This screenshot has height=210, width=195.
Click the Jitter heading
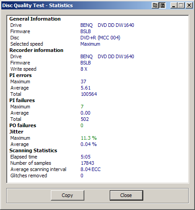click(x=17, y=132)
